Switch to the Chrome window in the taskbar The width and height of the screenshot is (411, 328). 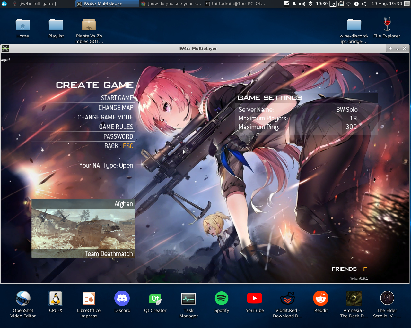click(171, 4)
